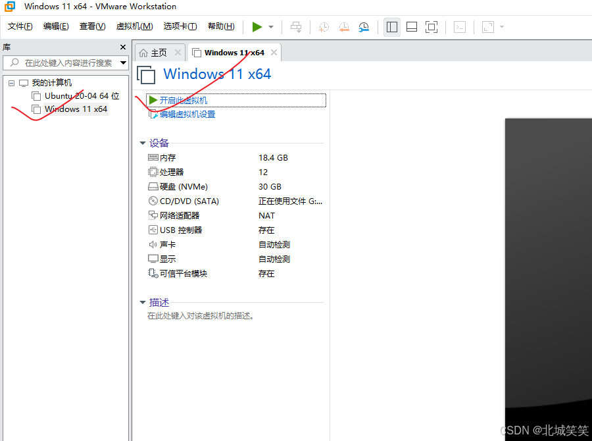The height and width of the screenshot is (441, 592).
Task: Open the library search filter dropdown
Action: [x=123, y=63]
